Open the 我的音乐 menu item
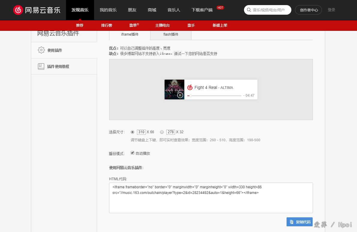The image size is (357, 232). click(108, 10)
